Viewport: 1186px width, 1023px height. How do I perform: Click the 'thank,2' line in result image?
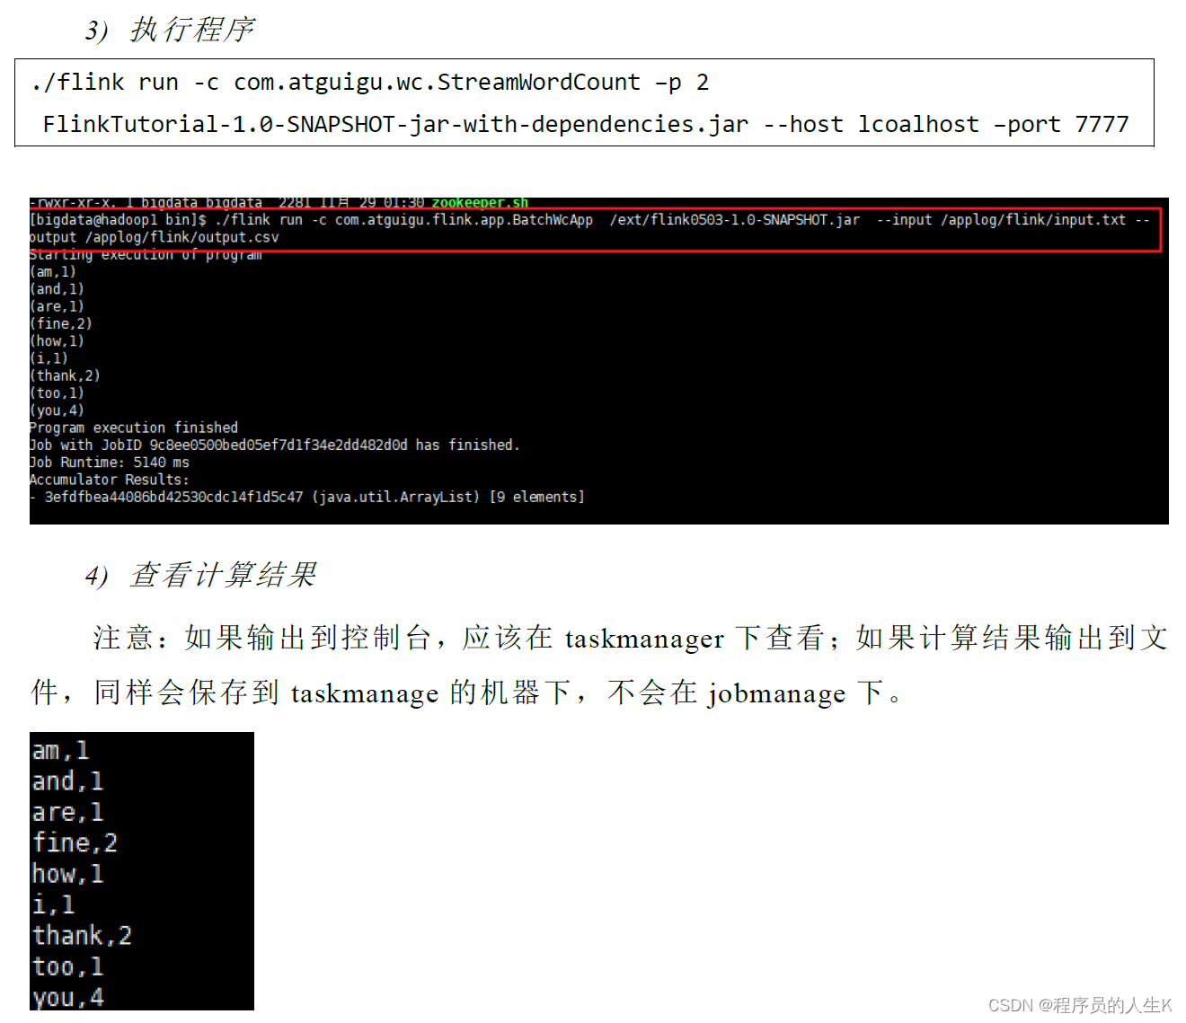pyautogui.click(x=82, y=935)
